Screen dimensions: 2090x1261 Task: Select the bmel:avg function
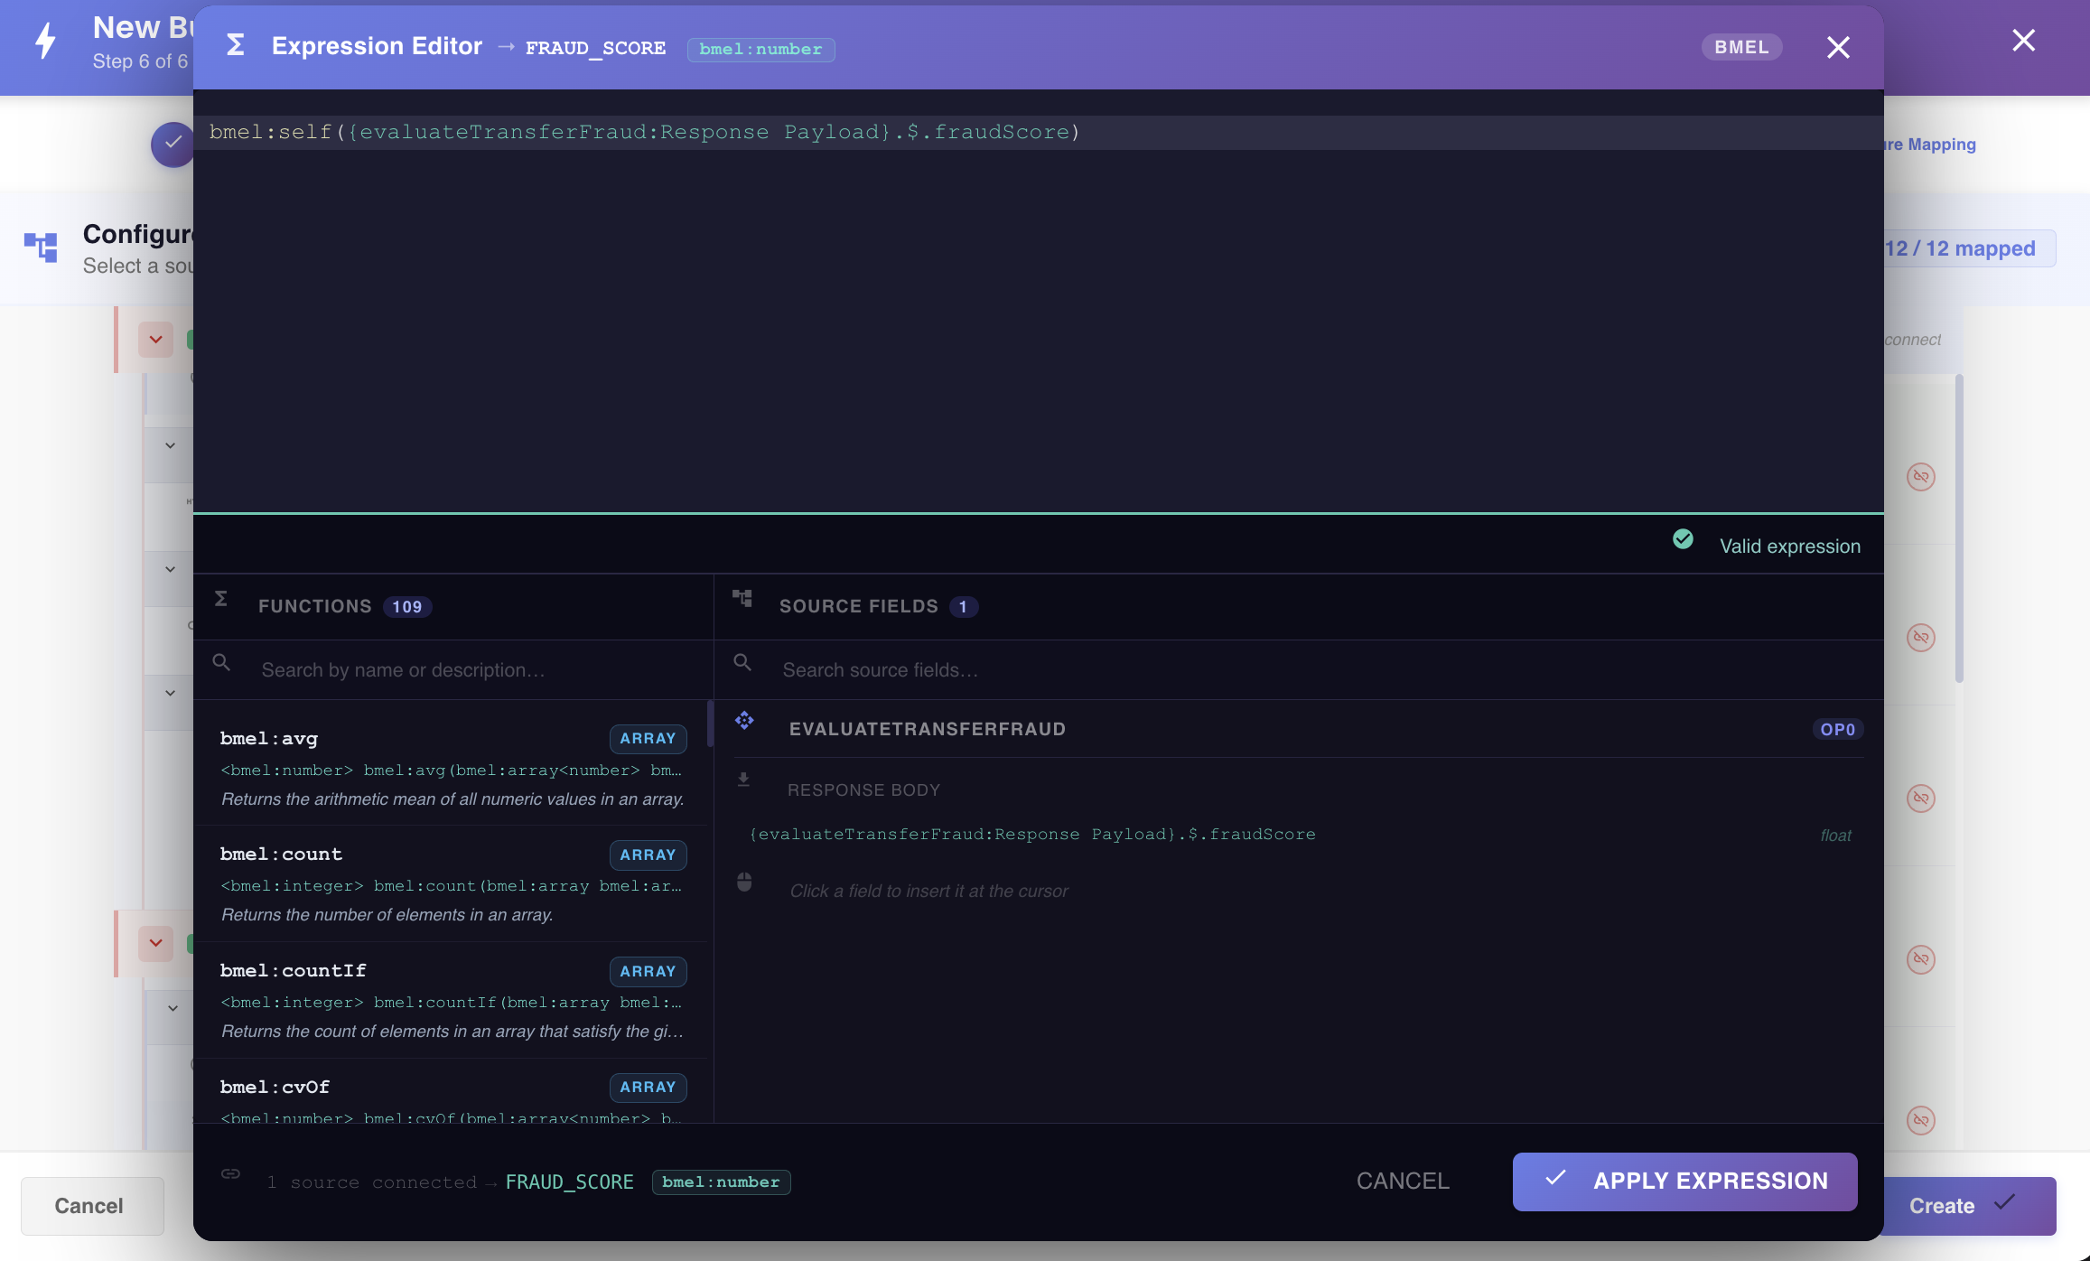pyautogui.click(x=453, y=768)
